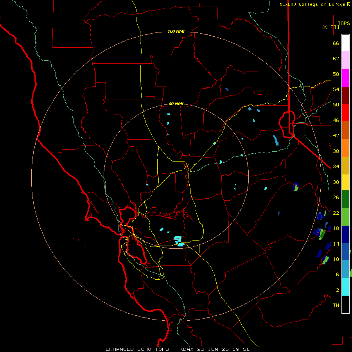Select the bright red legend swatch
352x352 pixels.
click(x=345, y=113)
